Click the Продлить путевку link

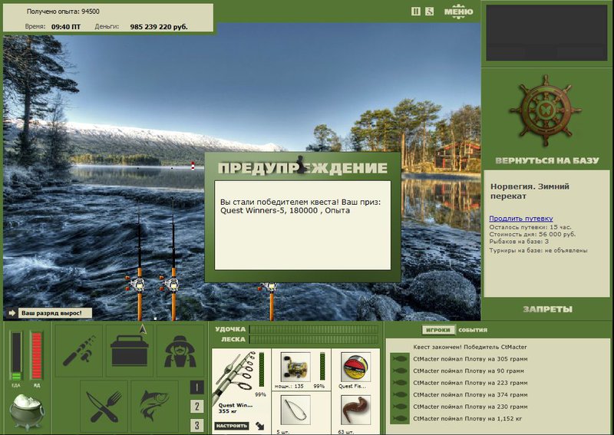(521, 219)
